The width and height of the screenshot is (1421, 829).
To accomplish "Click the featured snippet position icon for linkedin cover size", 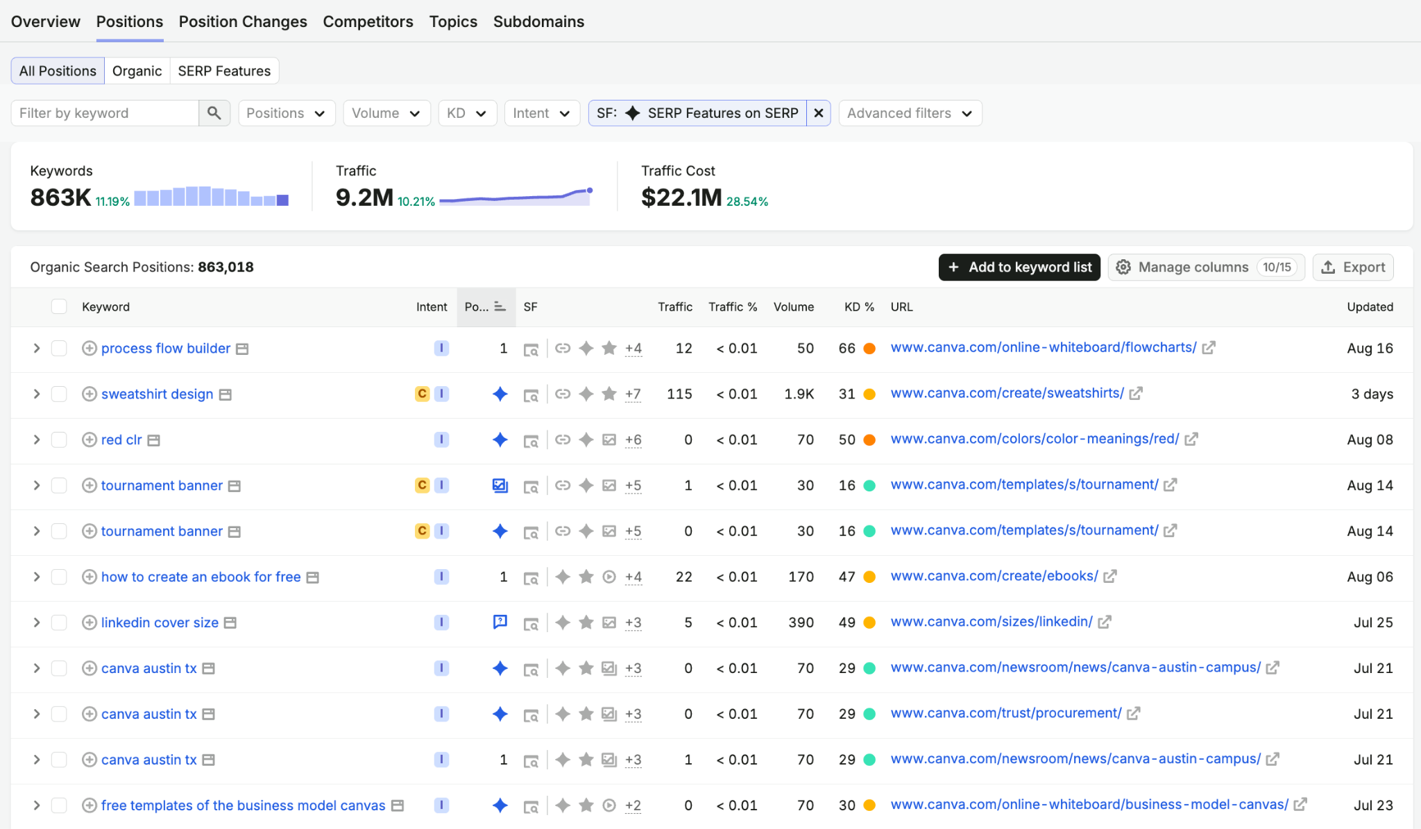I will point(500,622).
